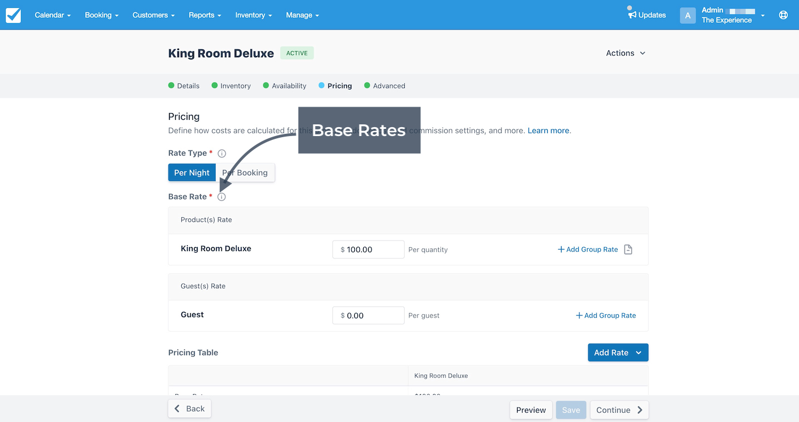Open the Customers dropdown menu
The height and width of the screenshot is (422, 799).
153,15
